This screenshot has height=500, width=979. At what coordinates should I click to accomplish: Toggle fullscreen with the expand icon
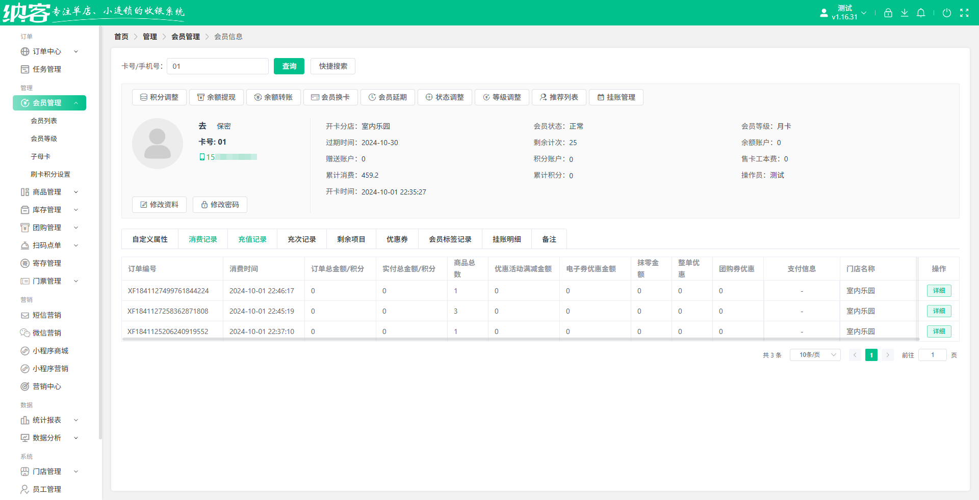tap(965, 13)
